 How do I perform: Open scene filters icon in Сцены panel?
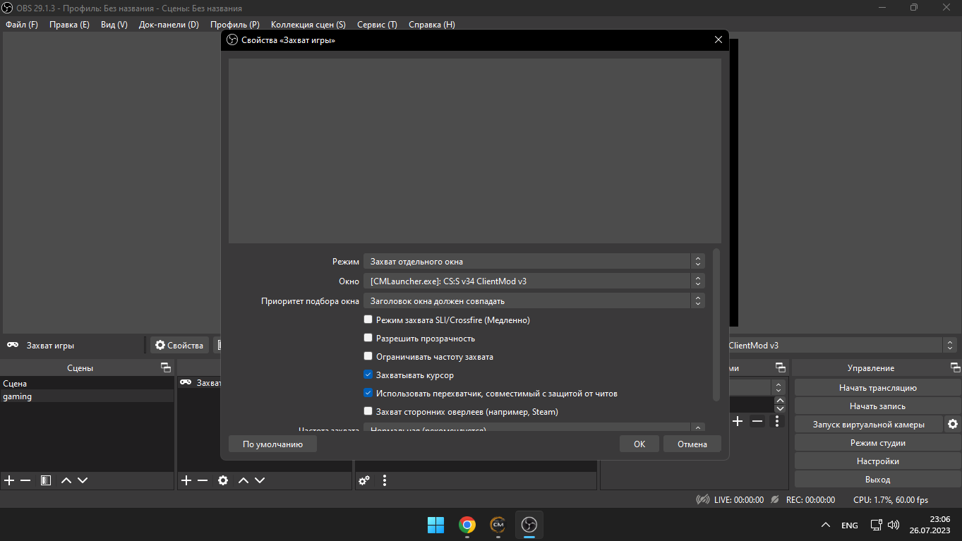[46, 480]
